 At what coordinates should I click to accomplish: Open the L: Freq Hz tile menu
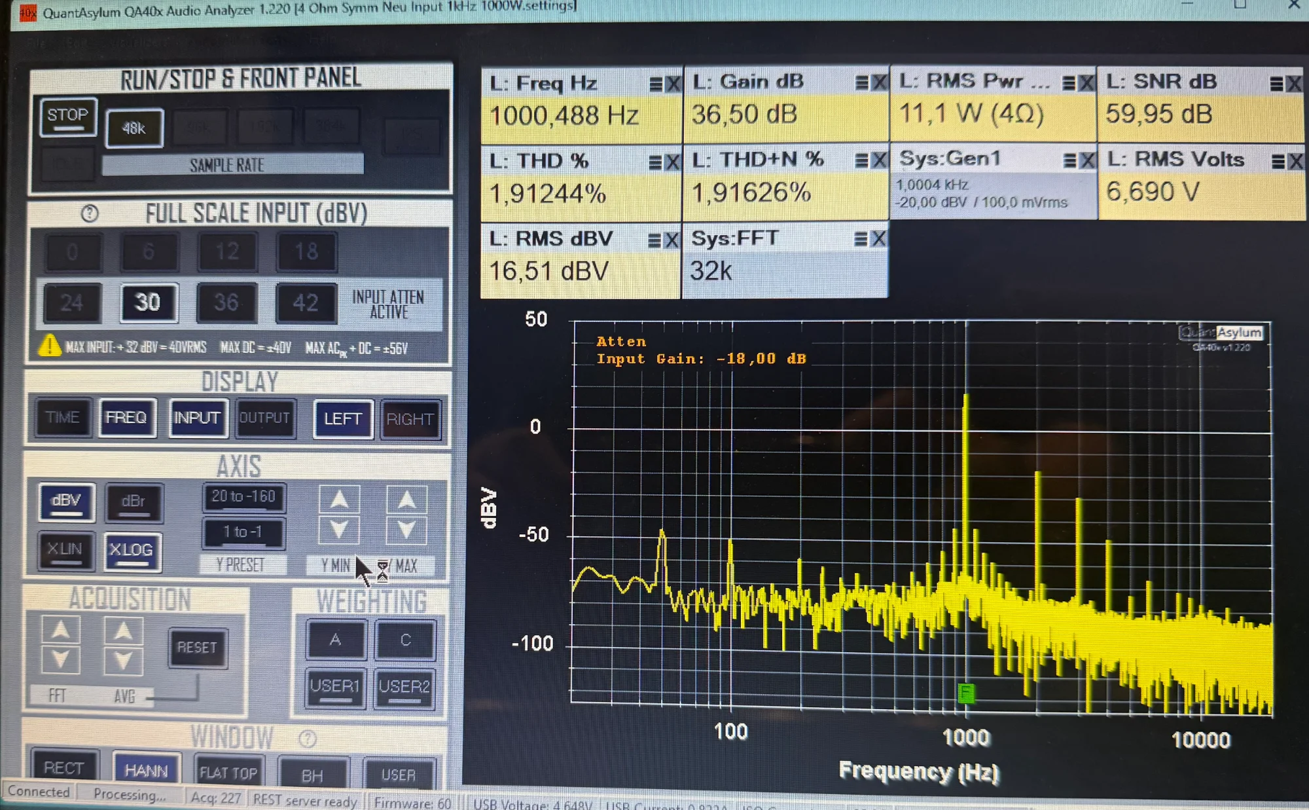(x=656, y=84)
